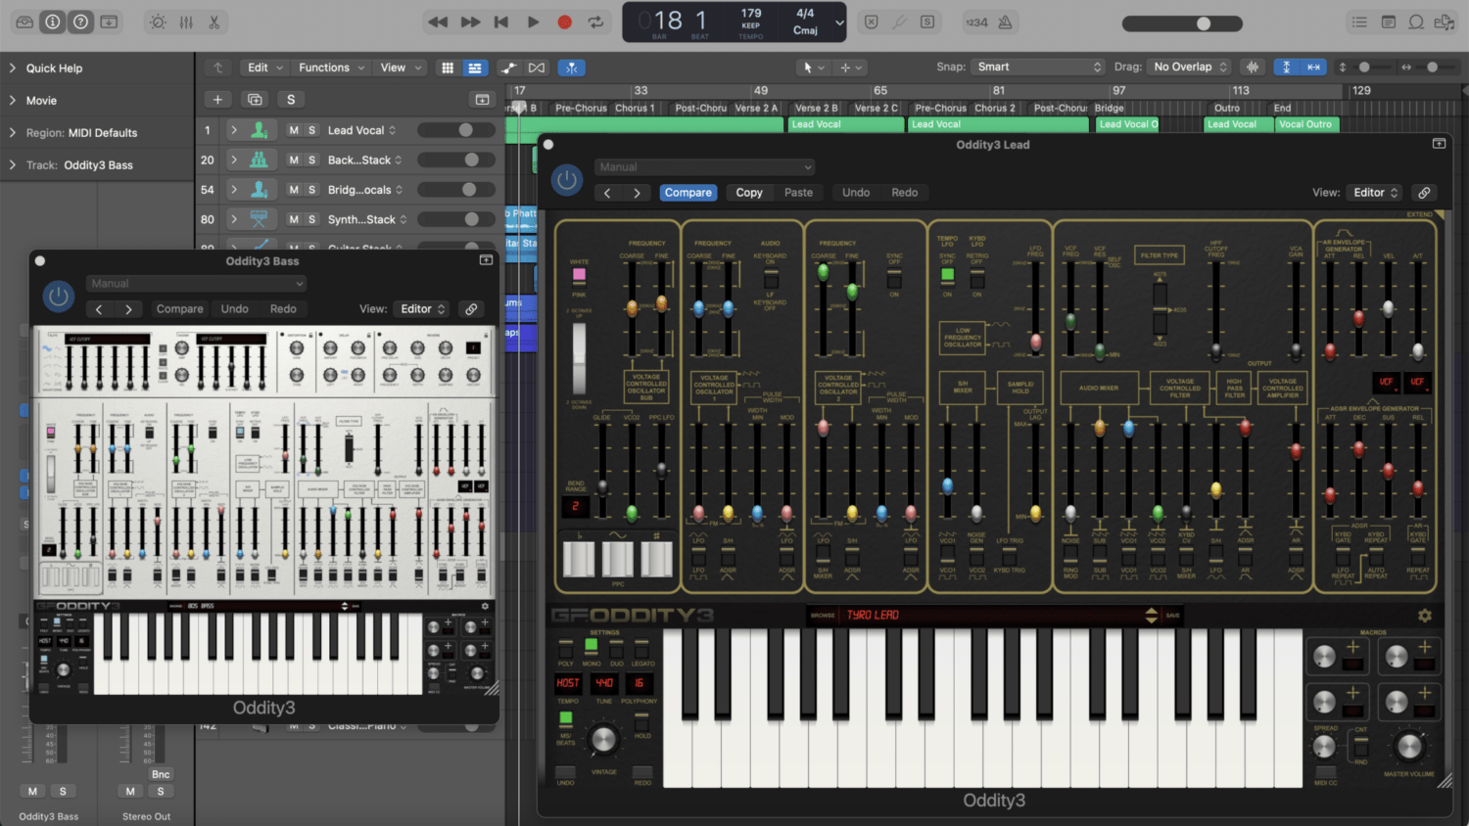Enable the metronome
This screenshot has width=1469, height=826.
click(1003, 22)
